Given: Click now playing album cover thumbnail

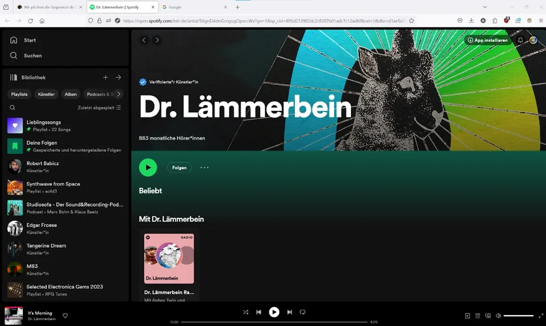Looking at the screenshot, I should tap(14, 315).
